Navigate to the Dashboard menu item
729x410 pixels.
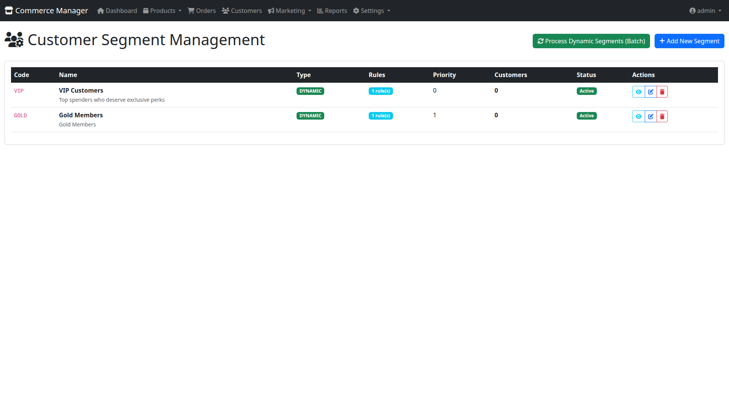tap(117, 10)
